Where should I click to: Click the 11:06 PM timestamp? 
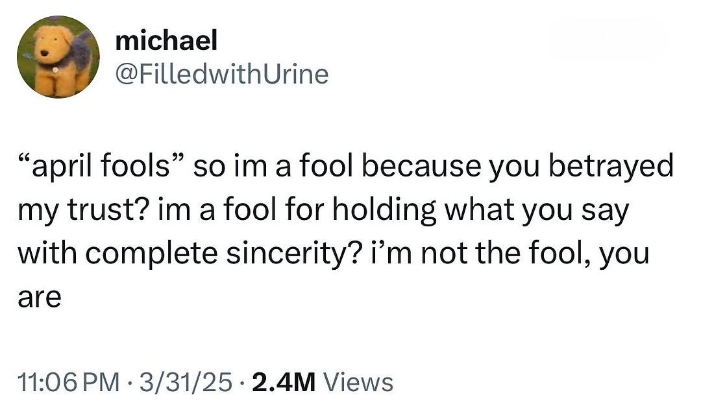69,383
